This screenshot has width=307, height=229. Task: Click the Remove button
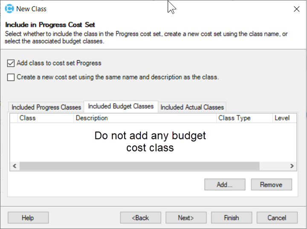click(x=271, y=185)
